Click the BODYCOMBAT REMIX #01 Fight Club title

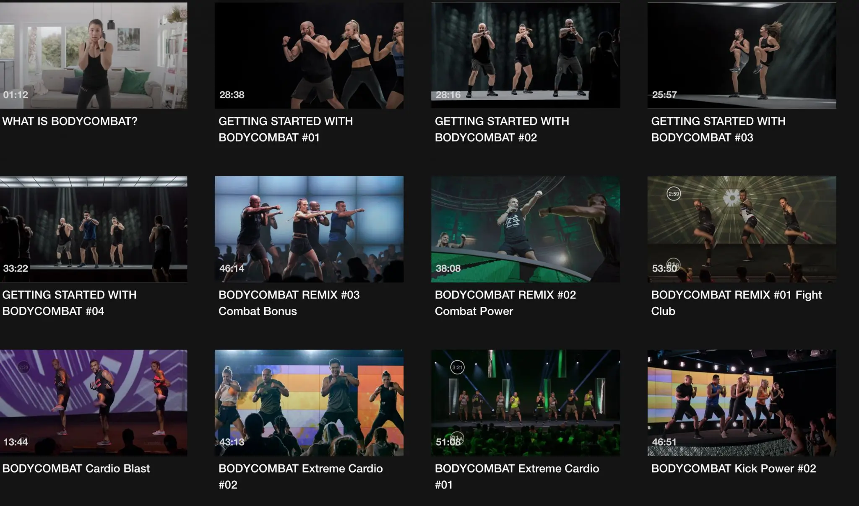click(737, 303)
